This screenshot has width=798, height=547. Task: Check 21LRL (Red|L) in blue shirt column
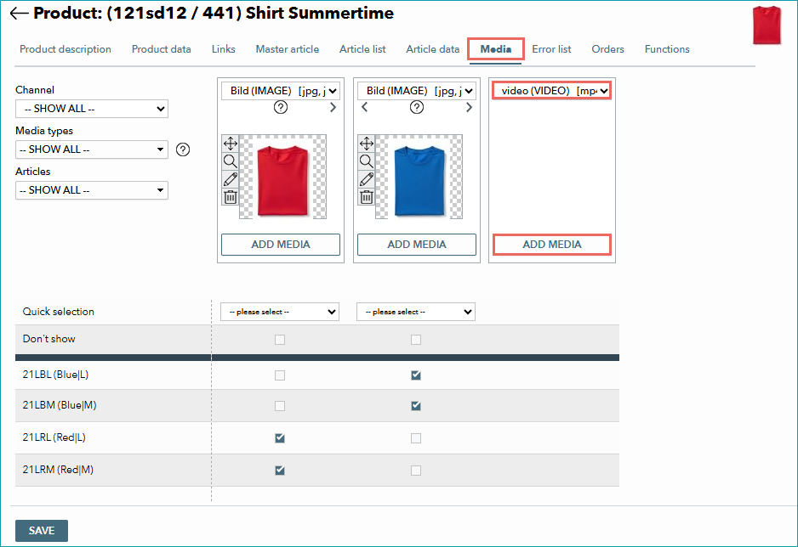416,437
